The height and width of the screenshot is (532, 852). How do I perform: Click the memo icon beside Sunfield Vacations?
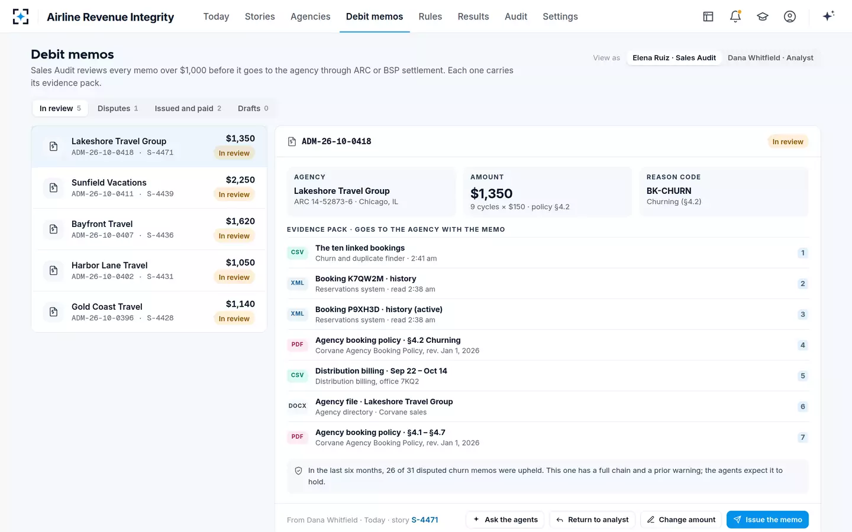pyautogui.click(x=53, y=187)
